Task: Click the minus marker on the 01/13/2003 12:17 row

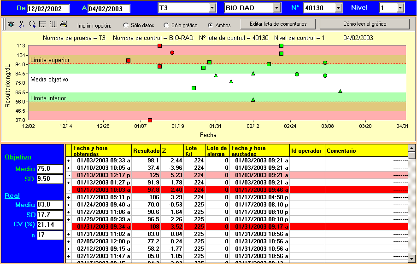Action: tap(69, 175)
